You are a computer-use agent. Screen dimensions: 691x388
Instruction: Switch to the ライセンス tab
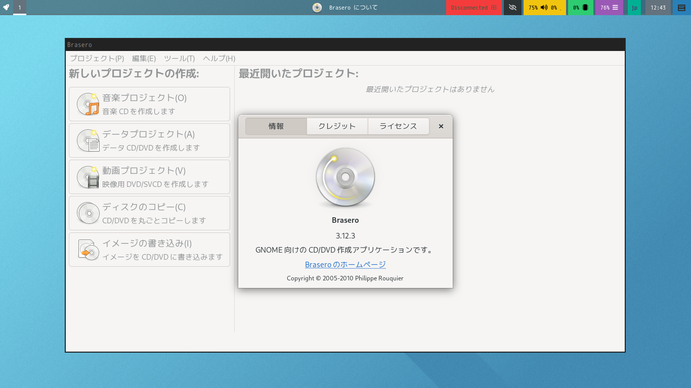[398, 126]
